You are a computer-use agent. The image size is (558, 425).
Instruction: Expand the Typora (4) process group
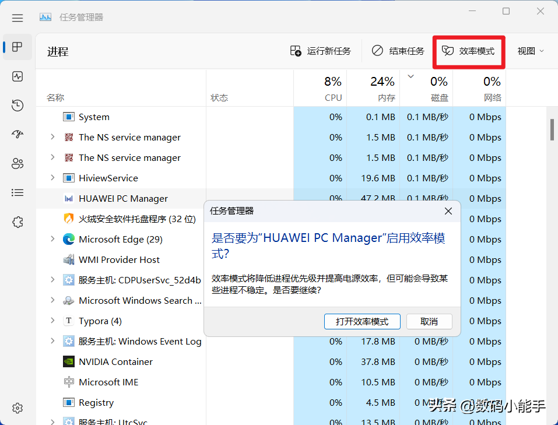click(x=52, y=321)
